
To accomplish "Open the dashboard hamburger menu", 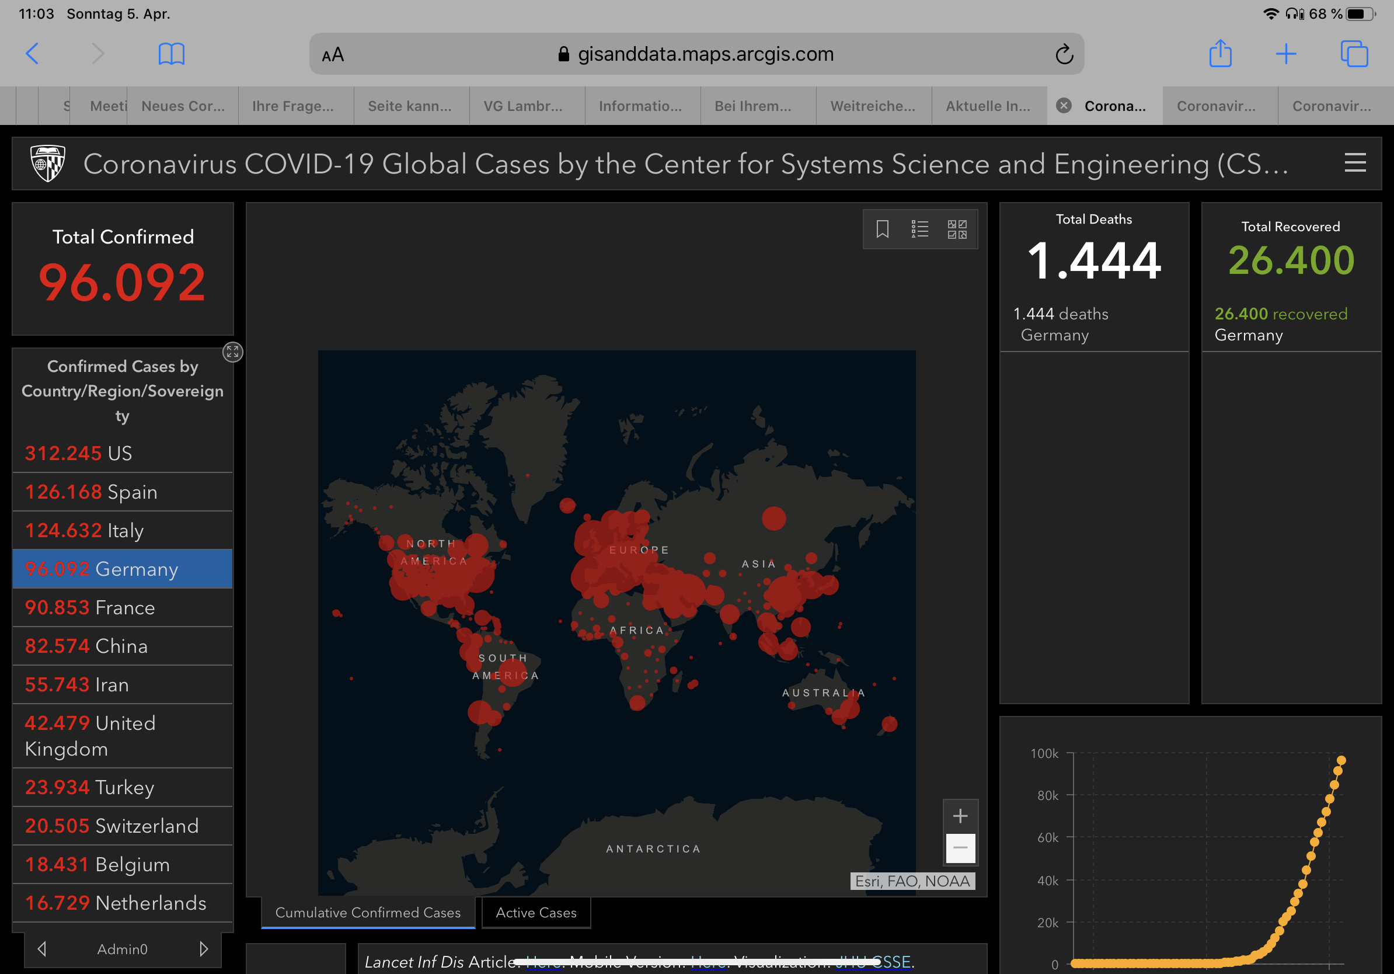I will click(1354, 163).
